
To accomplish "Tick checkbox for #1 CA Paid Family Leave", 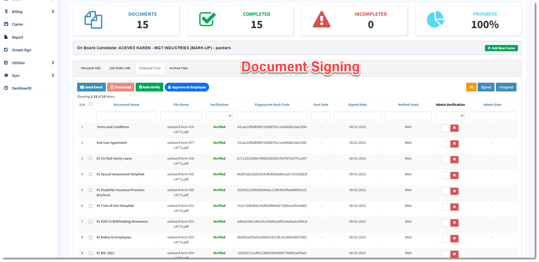I will pos(91,159).
